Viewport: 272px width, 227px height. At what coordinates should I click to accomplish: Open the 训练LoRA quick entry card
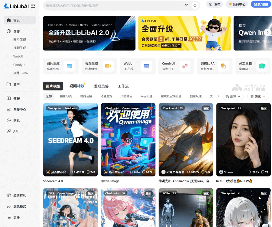click(215, 66)
